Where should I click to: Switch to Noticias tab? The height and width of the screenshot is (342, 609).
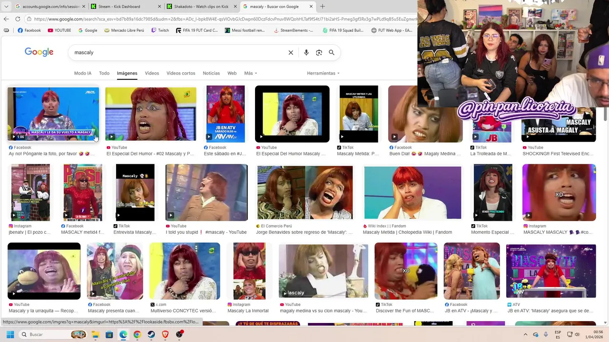click(x=211, y=73)
